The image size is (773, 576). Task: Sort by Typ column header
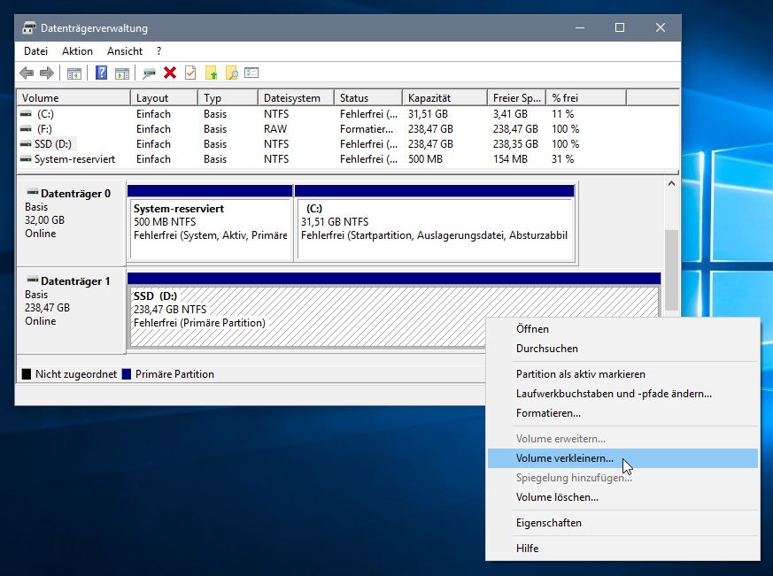click(228, 98)
